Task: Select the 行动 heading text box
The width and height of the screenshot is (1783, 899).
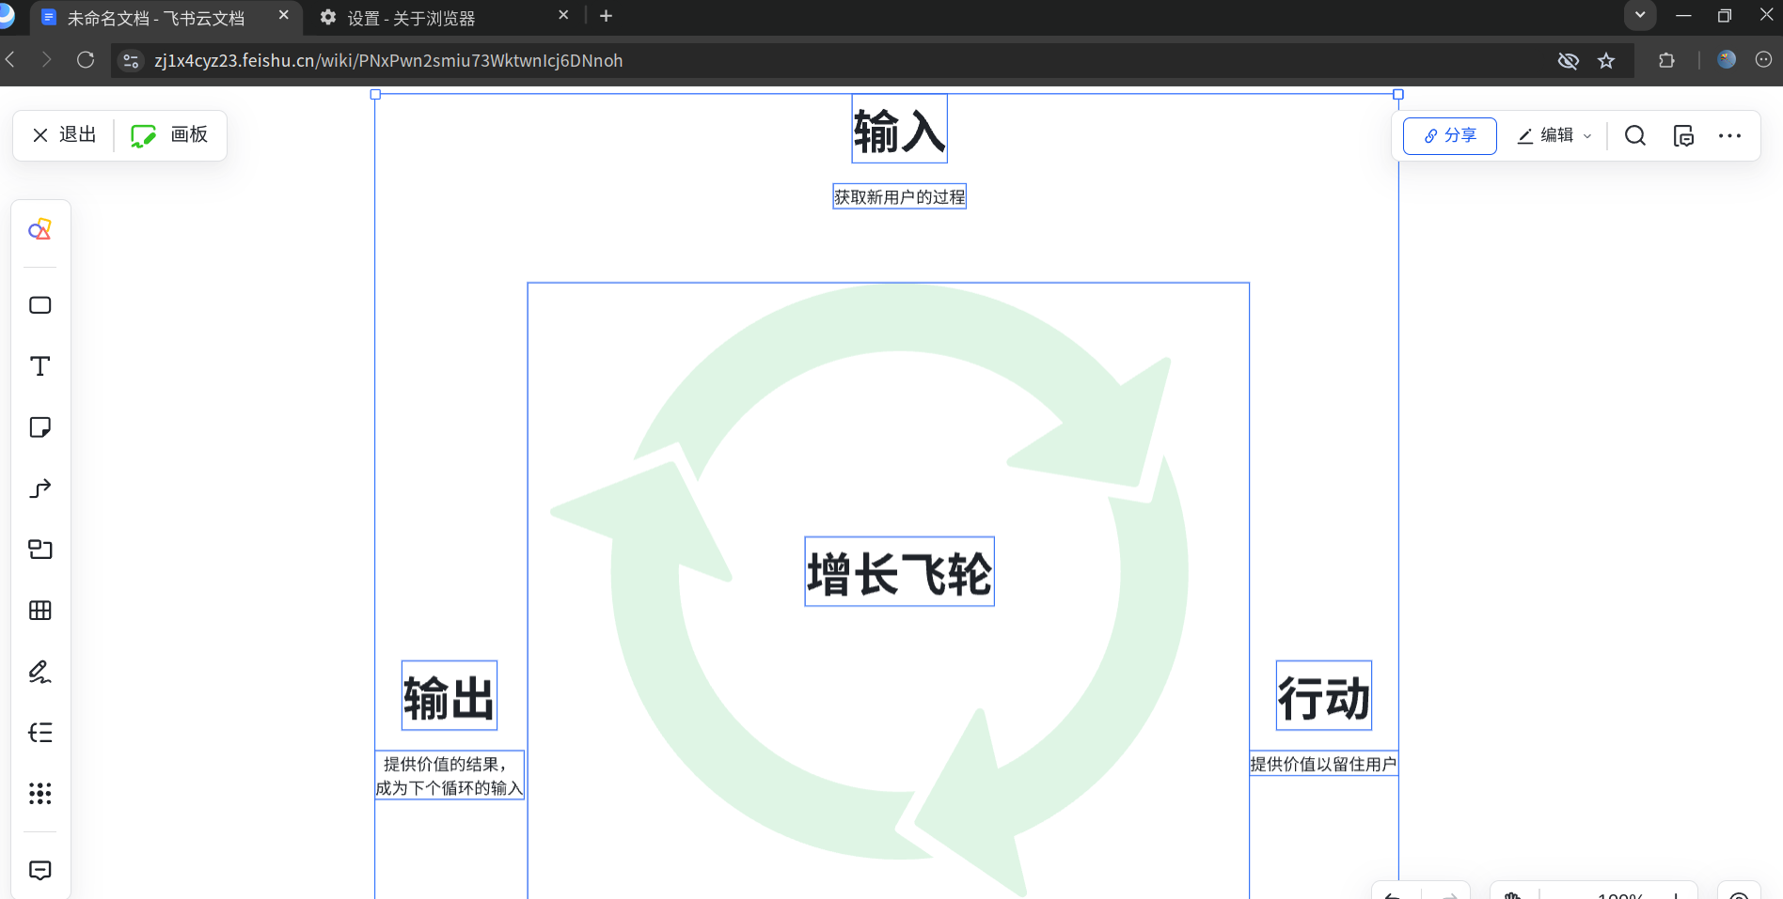Action: click(x=1324, y=696)
